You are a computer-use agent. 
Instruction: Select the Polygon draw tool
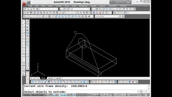[x=24, y=30]
